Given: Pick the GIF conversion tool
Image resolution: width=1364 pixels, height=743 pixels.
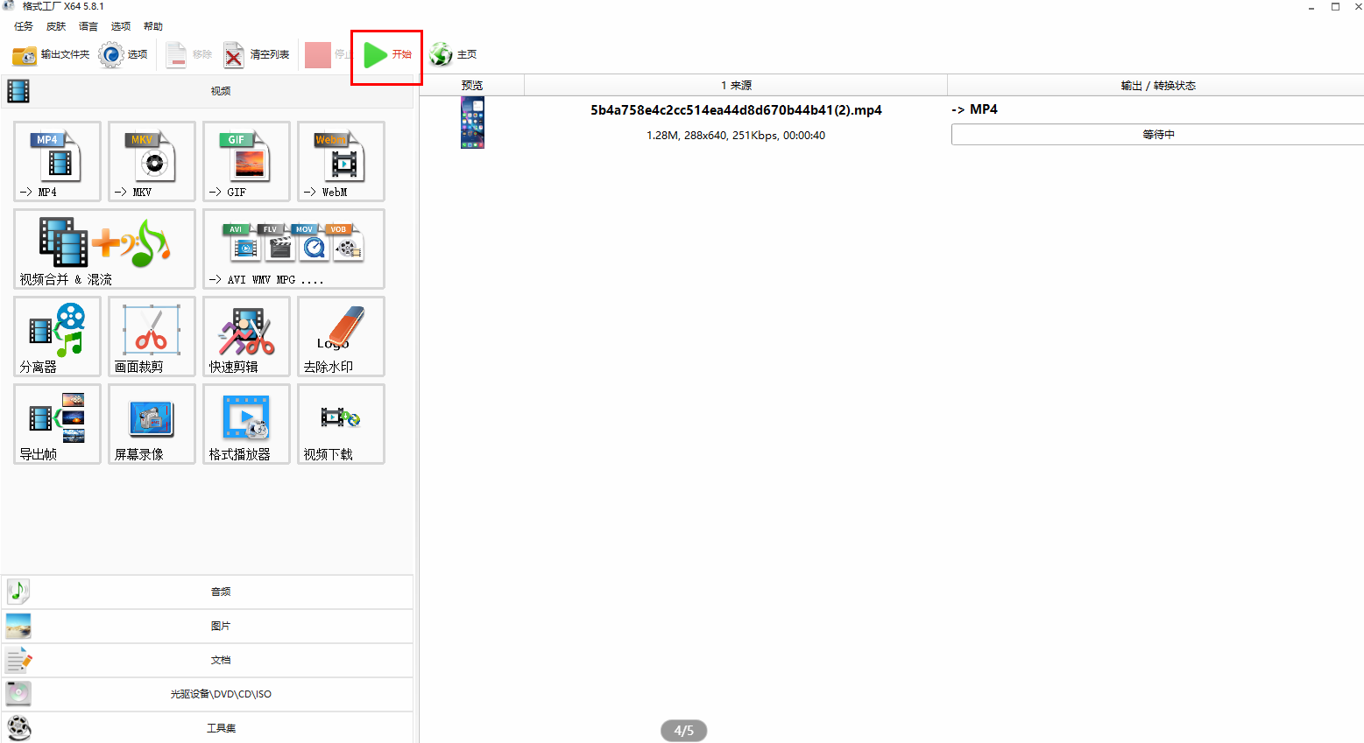Looking at the screenshot, I should point(246,162).
